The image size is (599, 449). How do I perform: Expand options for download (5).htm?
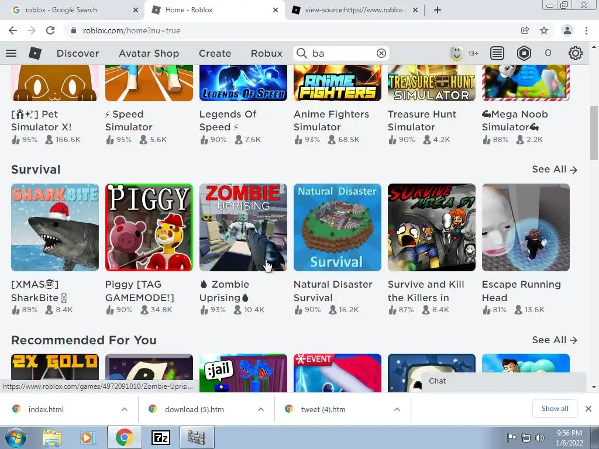click(261, 409)
